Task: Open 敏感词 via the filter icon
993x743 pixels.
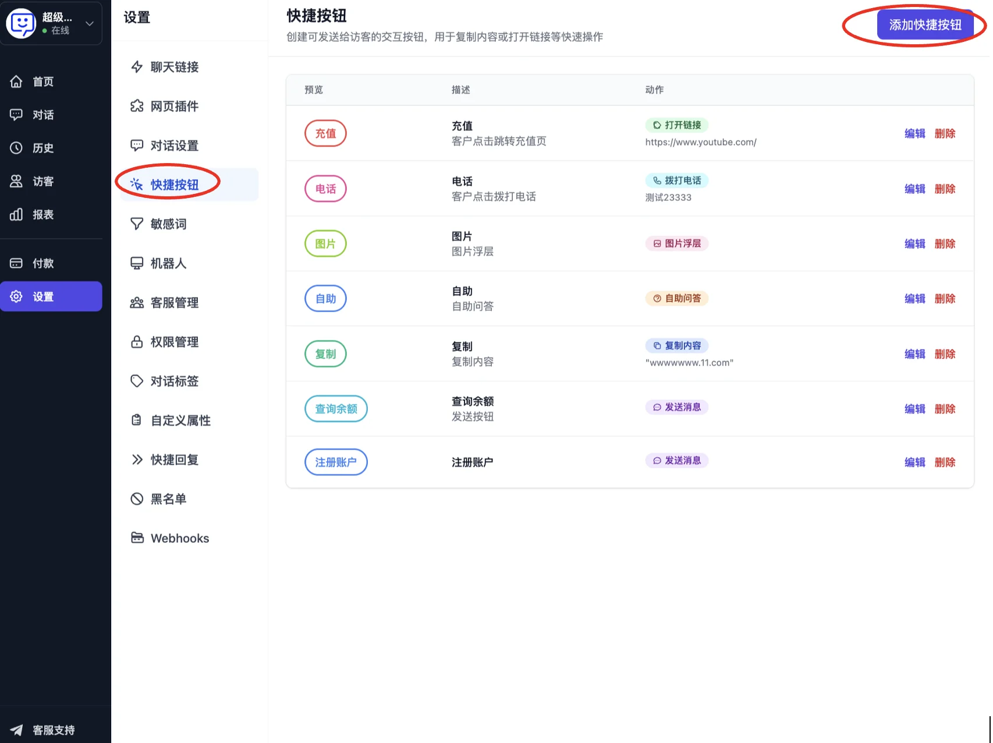Action: click(x=137, y=224)
